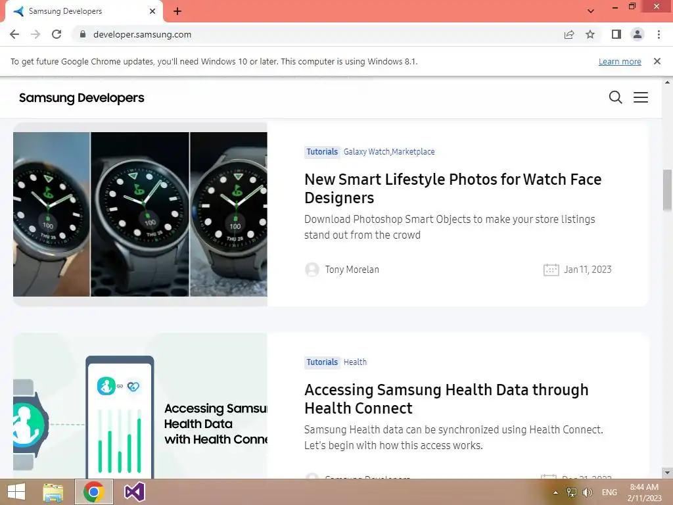673x505 pixels.
Task: Bookmark this tab with the star icon
Action: coord(590,34)
